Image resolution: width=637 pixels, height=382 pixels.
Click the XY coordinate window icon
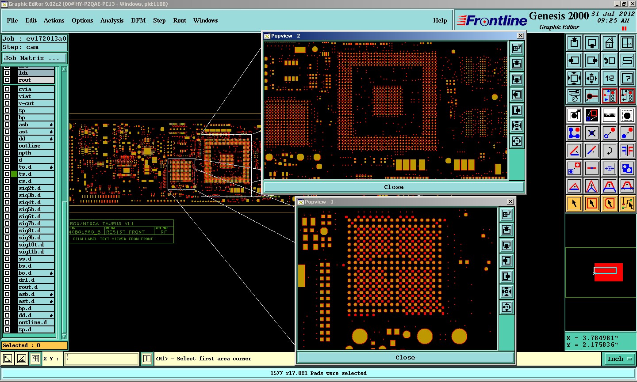point(627,43)
